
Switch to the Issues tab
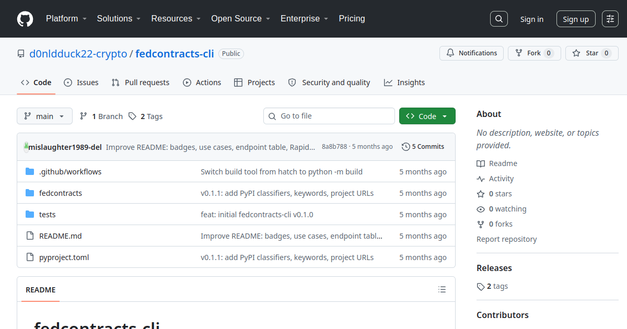pyautogui.click(x=81, y=83)
